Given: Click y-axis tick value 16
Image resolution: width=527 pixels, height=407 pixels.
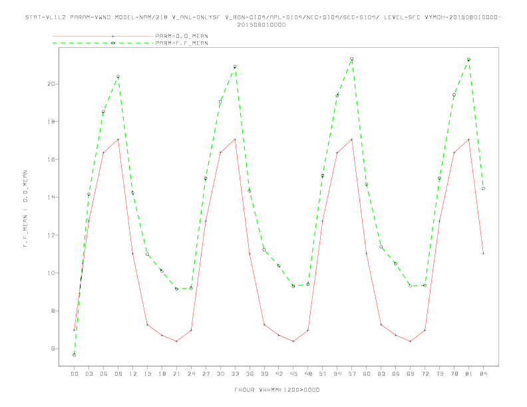Looking at the screenshot, I should tap(51, 159).
